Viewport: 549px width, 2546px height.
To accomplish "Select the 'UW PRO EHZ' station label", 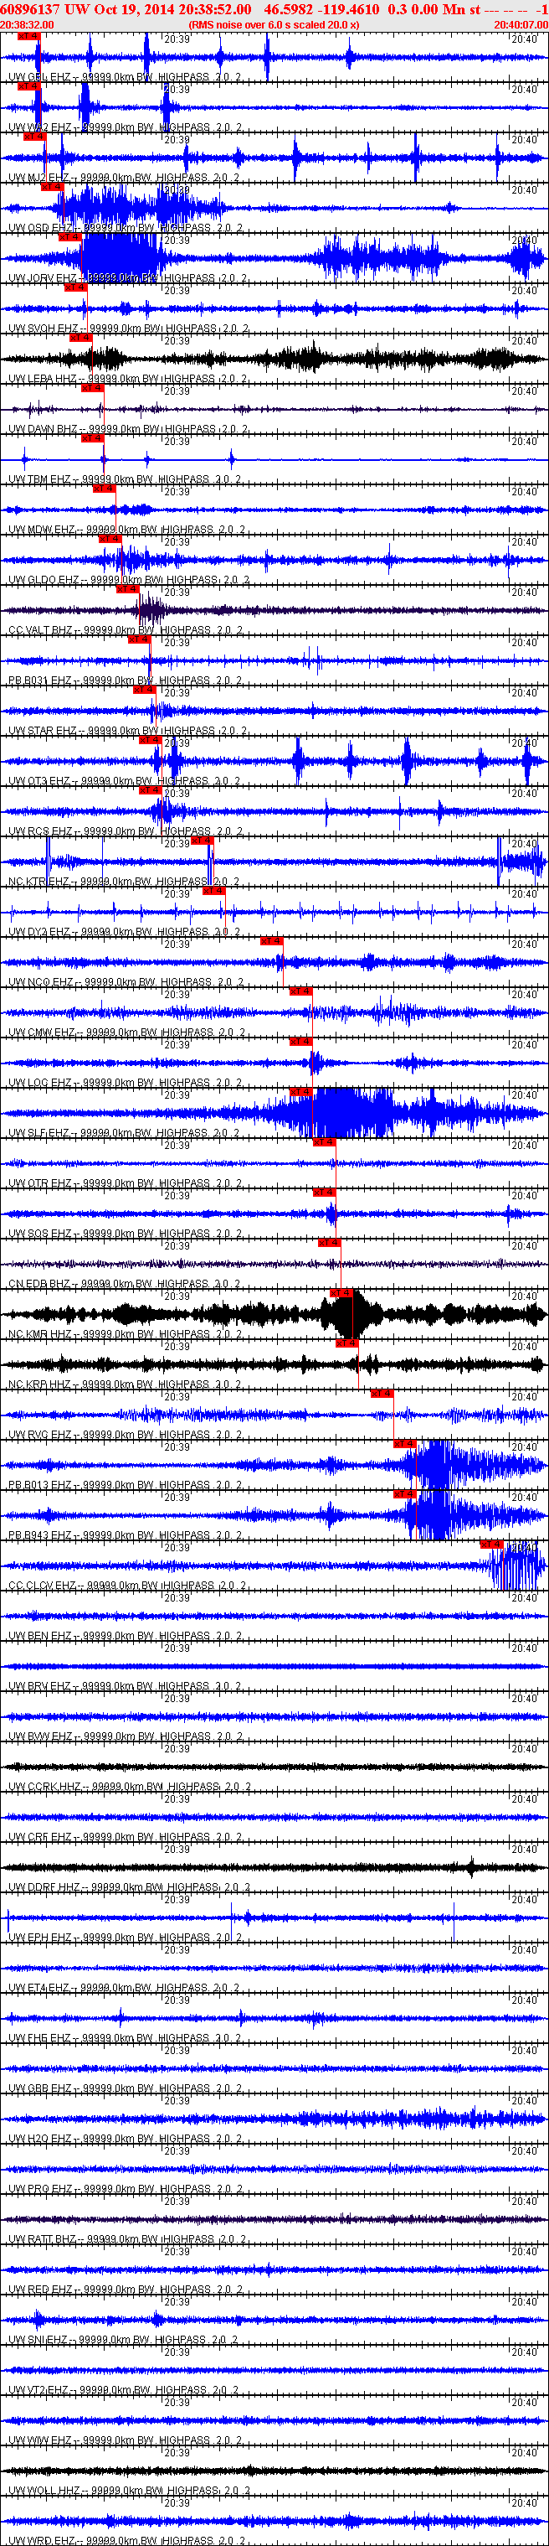I will (x=40, y=2189).
